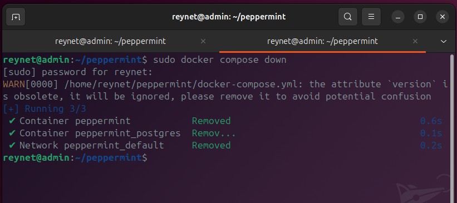
Task: Open the hamburger main menu
Action: click(x=371, y=17)
